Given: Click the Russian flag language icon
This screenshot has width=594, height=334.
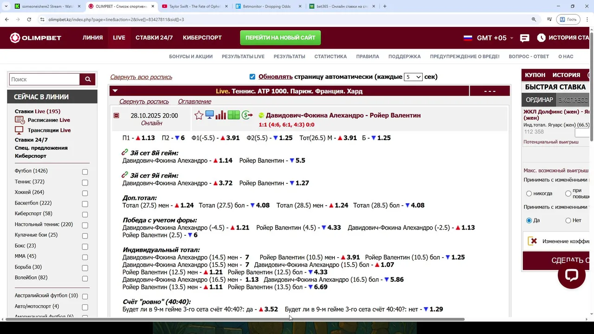Looking at the screenshot, I should [468, 38].
